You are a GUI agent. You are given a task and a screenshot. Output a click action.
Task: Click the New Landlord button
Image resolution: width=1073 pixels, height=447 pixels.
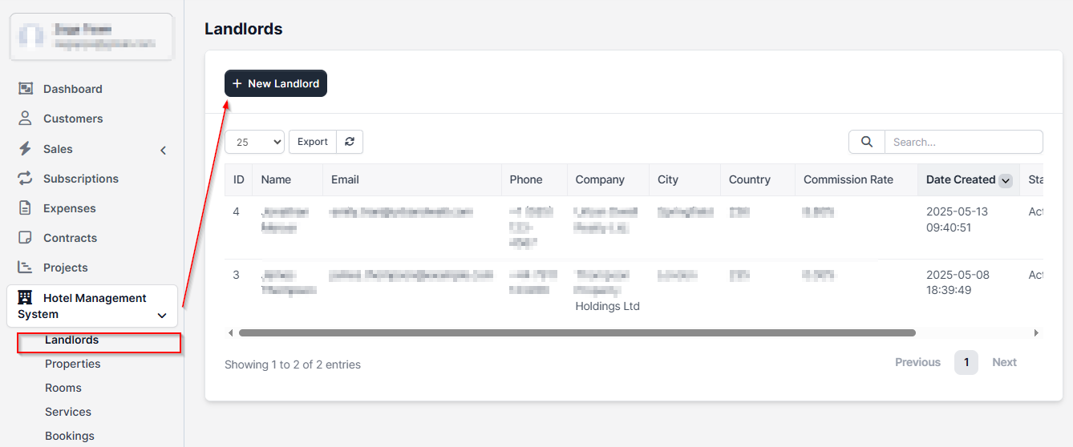(x=276, y=83)
